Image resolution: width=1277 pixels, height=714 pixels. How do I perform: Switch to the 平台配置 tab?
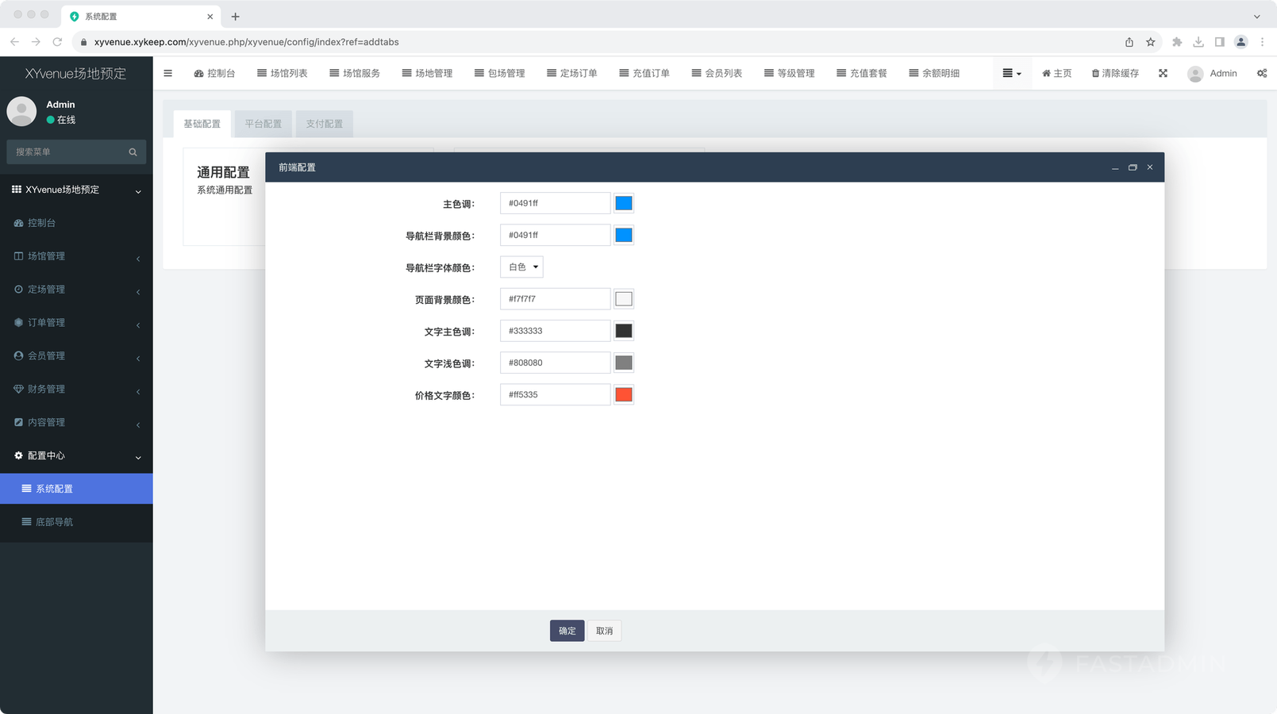tap(263, 124)
